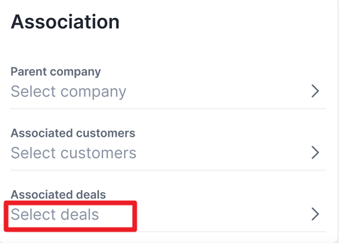Screen dimensions: 339x243
Task: Click empty space in Parent company row
Action: 219,92
